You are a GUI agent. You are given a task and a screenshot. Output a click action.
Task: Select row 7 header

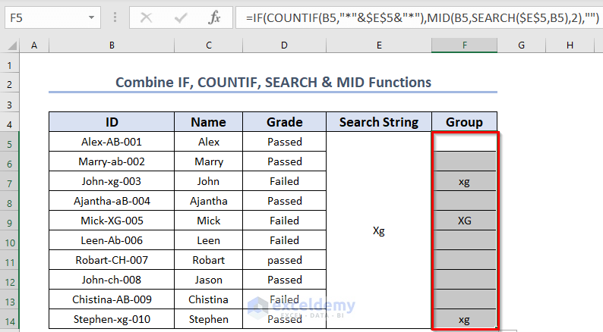10,181
